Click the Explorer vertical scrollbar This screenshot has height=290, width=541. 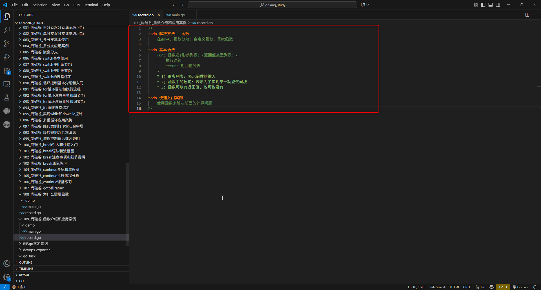(127, 204)
